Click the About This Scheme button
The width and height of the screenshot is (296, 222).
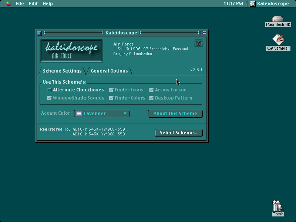[175, 114]
